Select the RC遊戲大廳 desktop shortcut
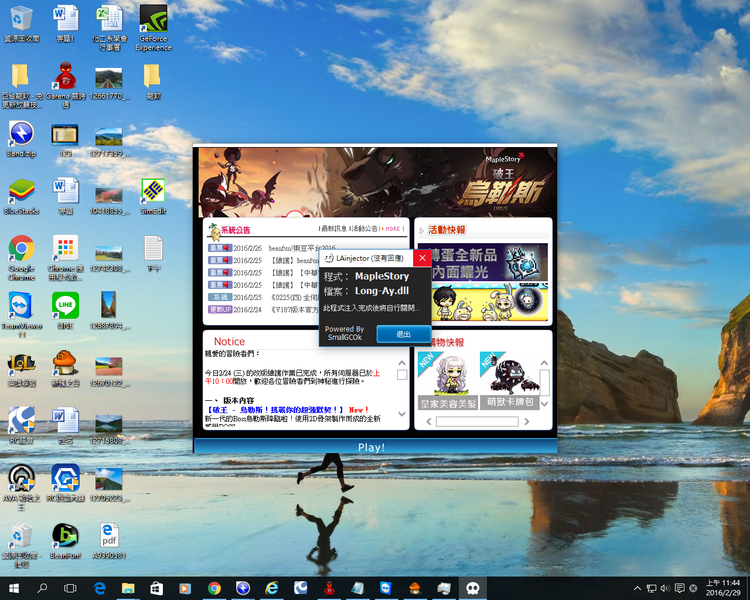The image size is (750, 600). click(x=66, y=483)
